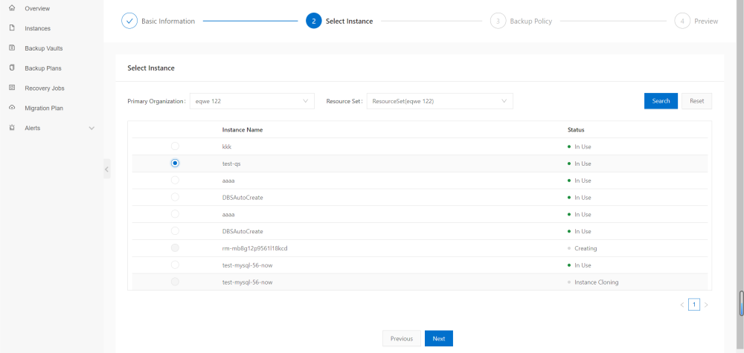Viewport: 744px width, 353px height.
Task: Open the Primary Organization dropdown
Action: pos(252,101)
